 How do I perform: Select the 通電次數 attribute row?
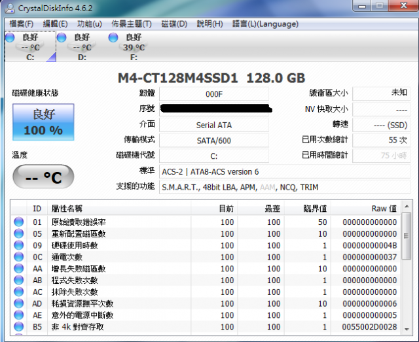pyautogui.click(x=206, y=257)
